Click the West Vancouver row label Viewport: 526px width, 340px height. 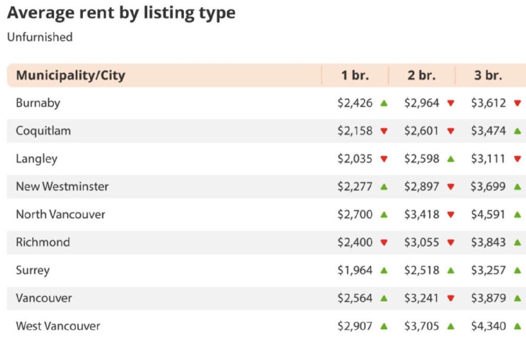coord(58,326)
